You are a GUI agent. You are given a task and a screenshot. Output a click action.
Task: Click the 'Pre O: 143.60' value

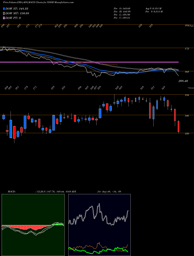pyautogui.click(x=122, y=9)
